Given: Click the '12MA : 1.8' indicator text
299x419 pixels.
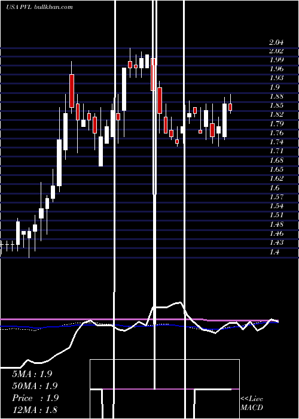Looking at the screenshot, I should [35, 410].
